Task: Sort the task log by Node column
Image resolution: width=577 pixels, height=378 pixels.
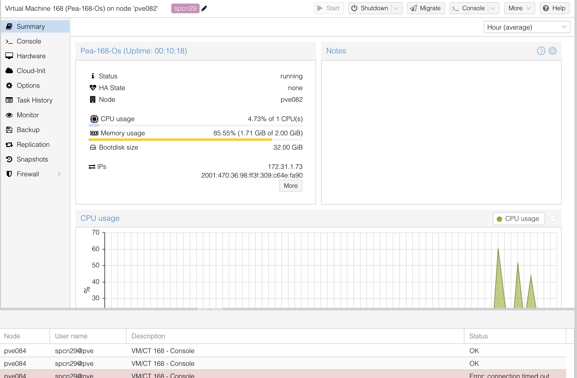Action: pyautogui.click(x=25, y=336)
